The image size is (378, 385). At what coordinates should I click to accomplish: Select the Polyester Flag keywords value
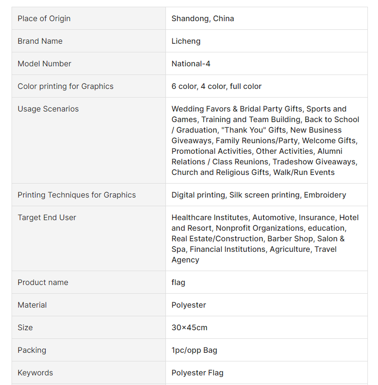point(197,373)
